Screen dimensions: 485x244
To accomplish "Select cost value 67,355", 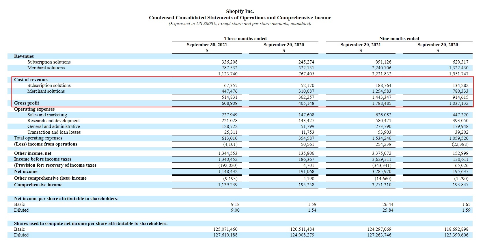I will pyautogui.click(x=231, y=85).
